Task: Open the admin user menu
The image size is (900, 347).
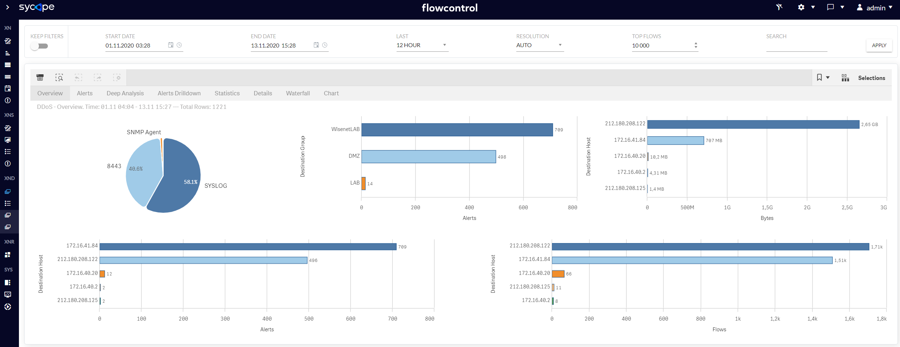Action: pos(874,7)
